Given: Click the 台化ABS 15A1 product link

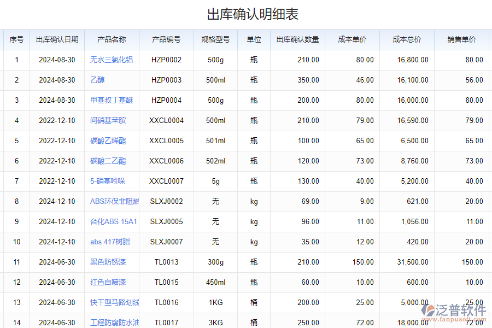Looking at the screenshot, I should (x=111, y=221).
